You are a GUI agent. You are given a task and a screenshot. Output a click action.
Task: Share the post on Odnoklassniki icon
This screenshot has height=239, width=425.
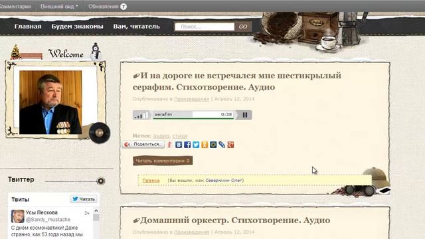tap(205, 145)
